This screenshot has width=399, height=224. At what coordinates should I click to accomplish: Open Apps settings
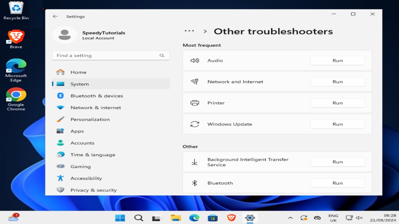[x=111, y=131]
